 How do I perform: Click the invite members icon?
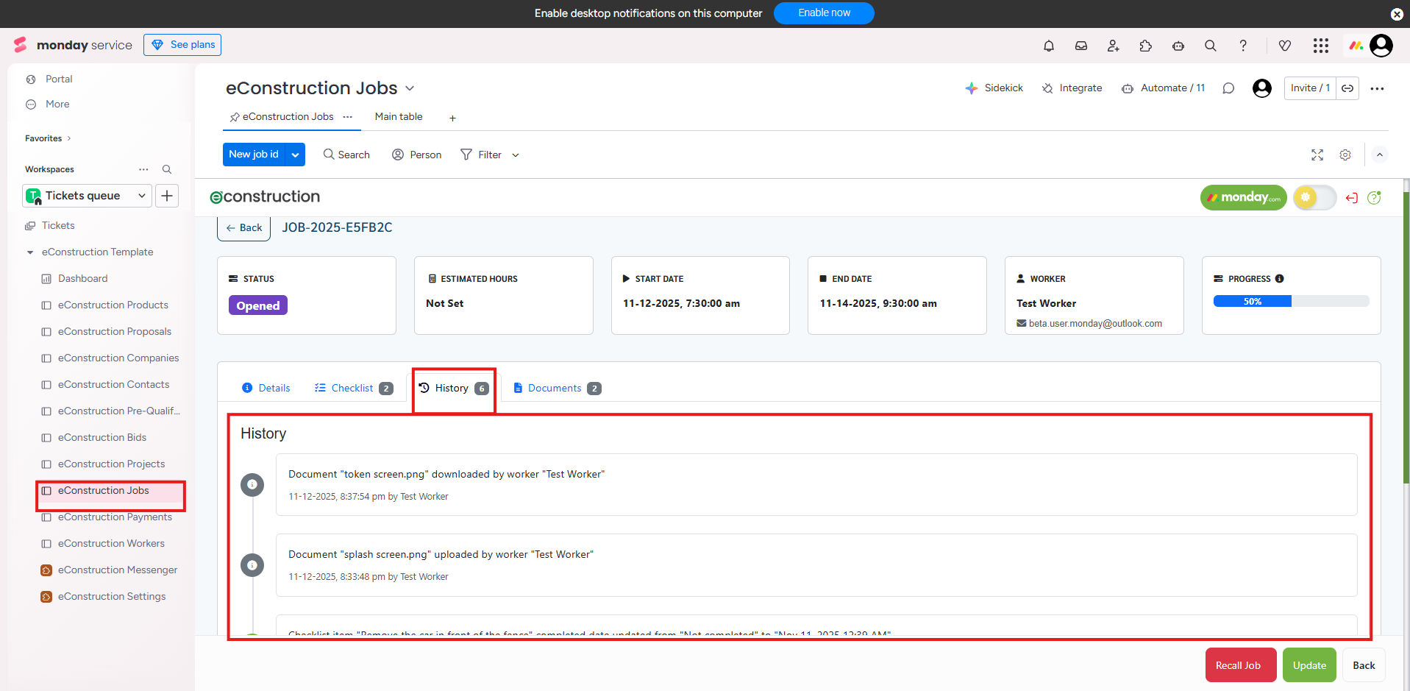coord(1113,46)
